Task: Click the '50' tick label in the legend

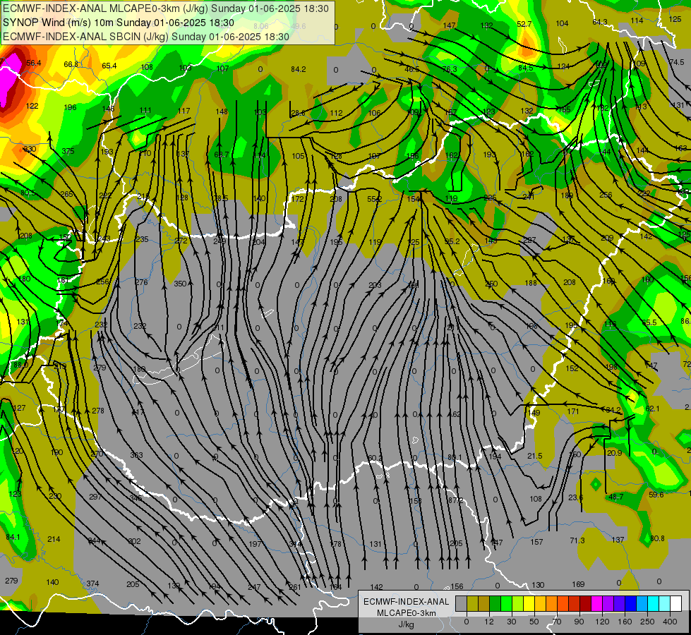Action: tap(534, 622)
